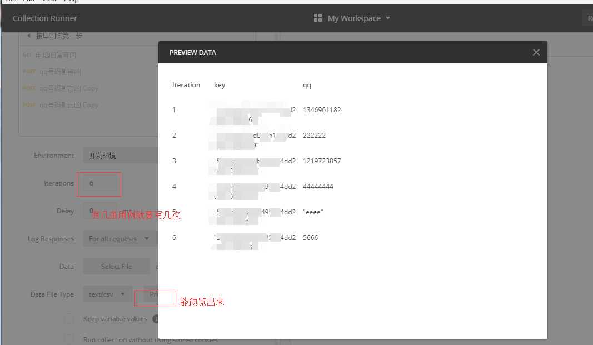Click iteration number 6 in preview table
The image size is (593, 345).
click(174, 238)
